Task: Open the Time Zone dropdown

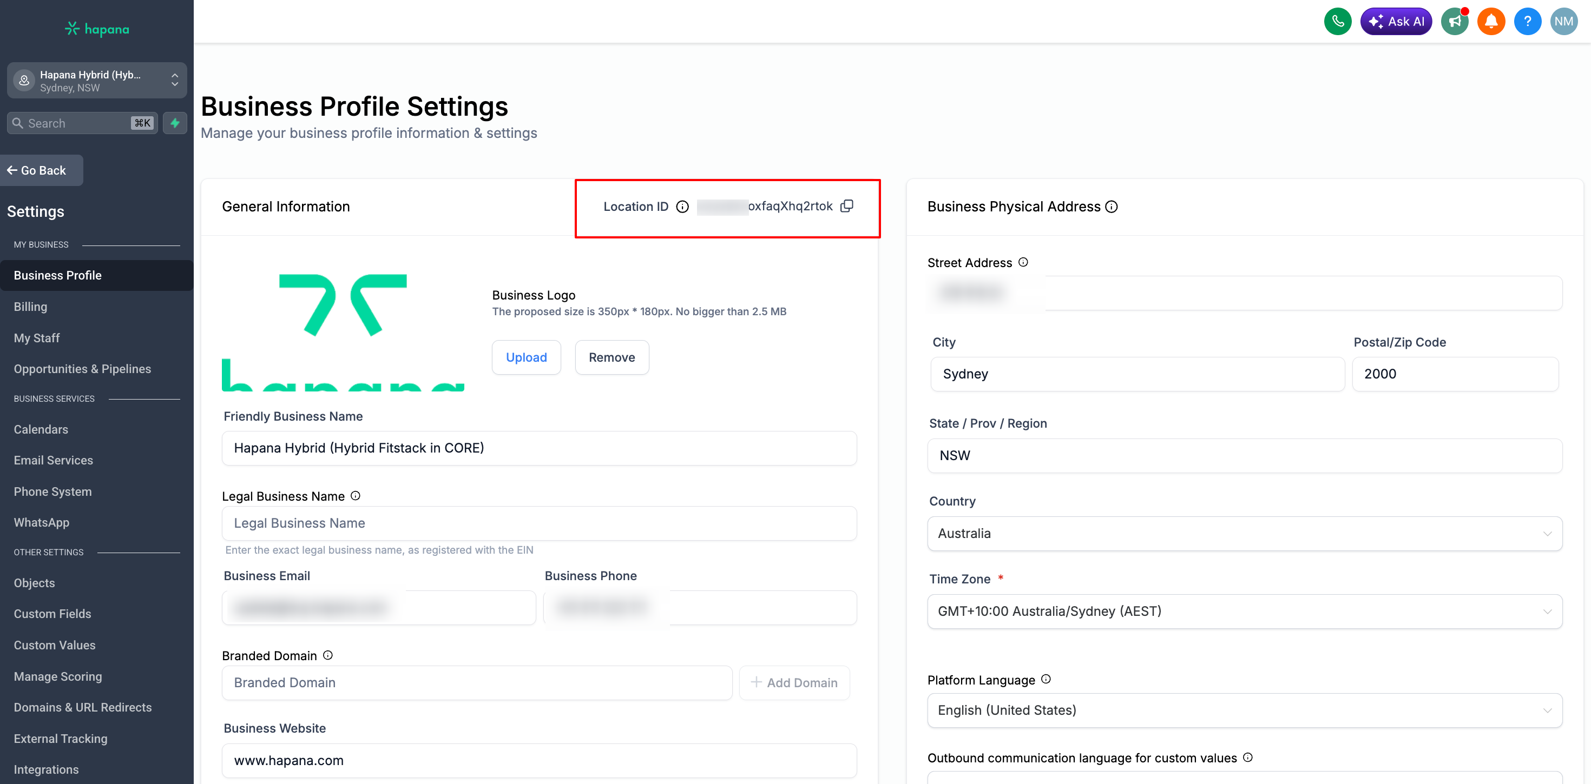Action: click(x=1244, y=611)
